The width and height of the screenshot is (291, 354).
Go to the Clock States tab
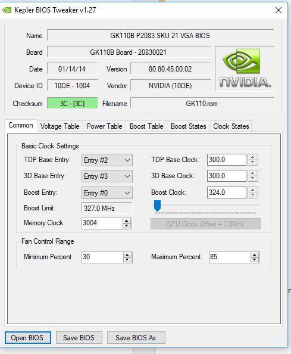pos(231,126)
